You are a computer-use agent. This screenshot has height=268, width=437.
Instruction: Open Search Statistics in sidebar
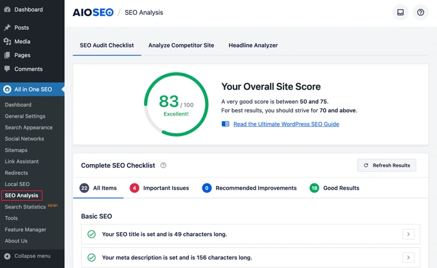(25, 207)
